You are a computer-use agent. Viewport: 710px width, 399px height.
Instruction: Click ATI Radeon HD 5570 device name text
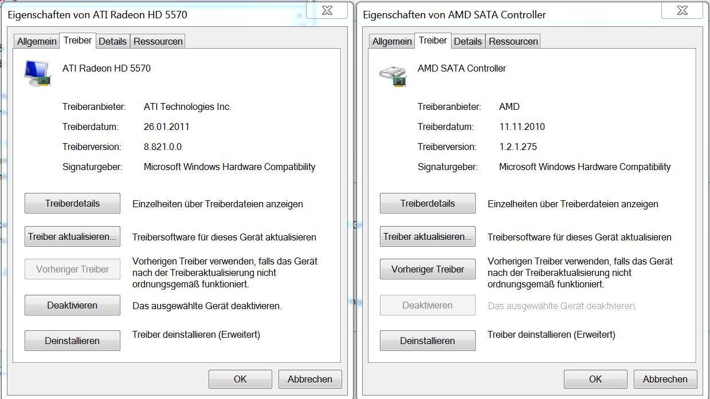107,68
